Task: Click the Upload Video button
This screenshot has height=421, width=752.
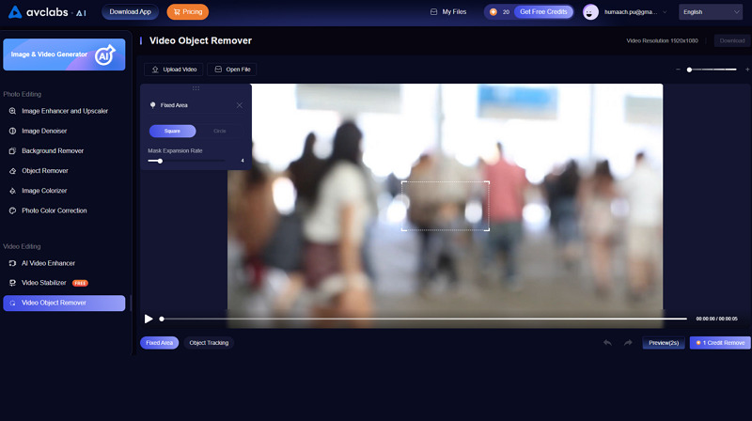Action: 174,70
